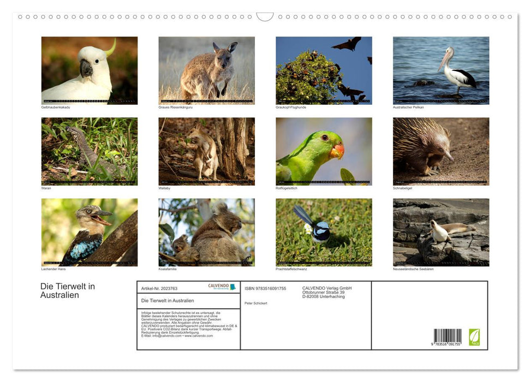Click the Australischer Pelikan photo
Screen dimensions: 530x382
(440, 69)
